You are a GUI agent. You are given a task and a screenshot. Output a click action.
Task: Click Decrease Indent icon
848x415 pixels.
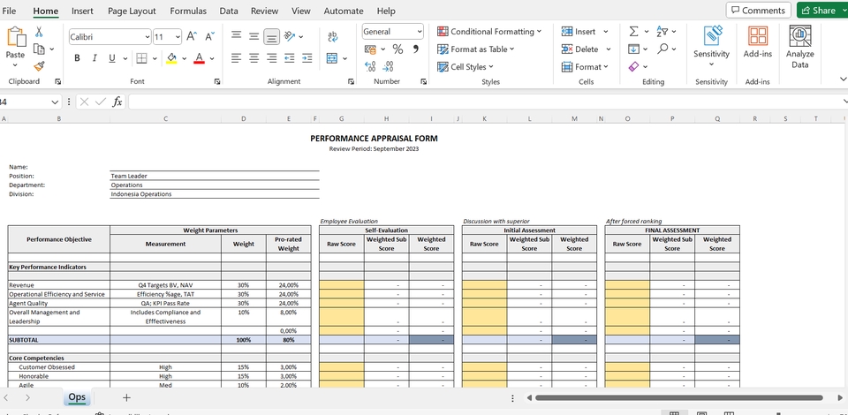coord(290,57)
